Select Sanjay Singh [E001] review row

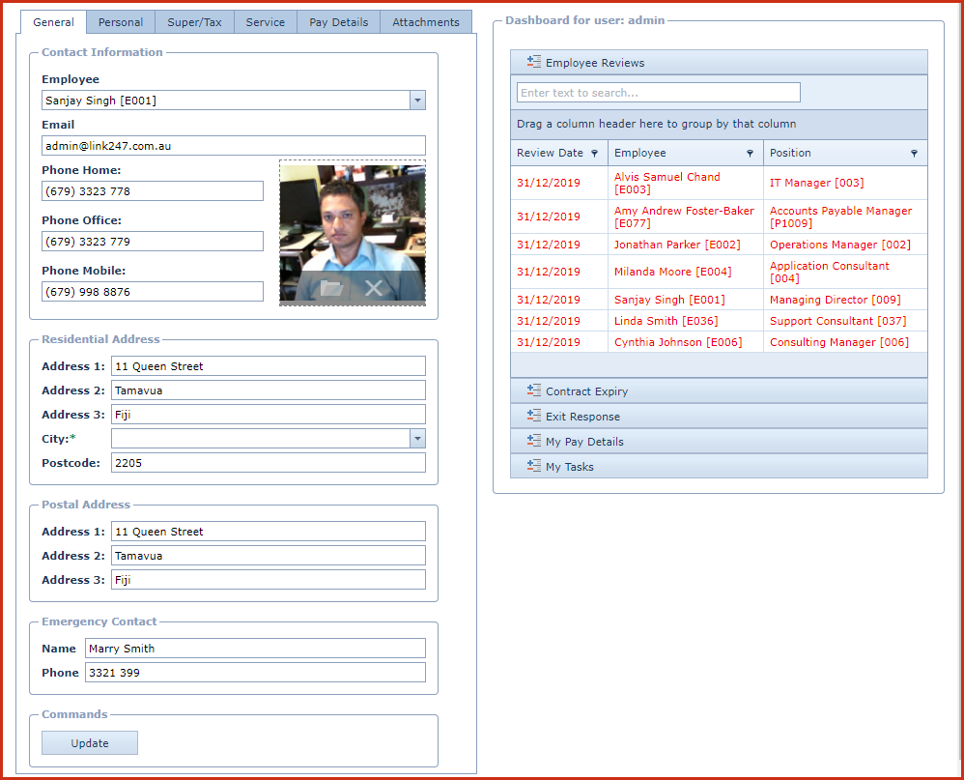(719, 300)
